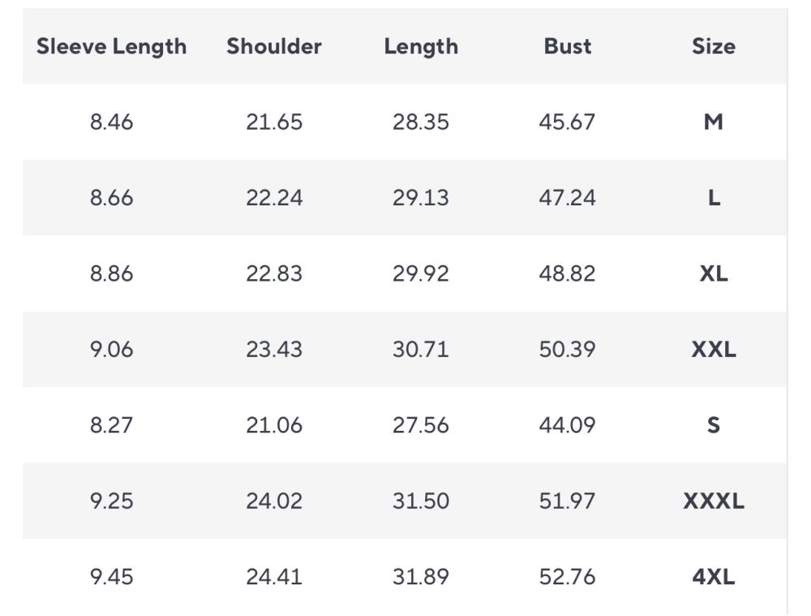Select the XXXL size cell

(714, 501)
